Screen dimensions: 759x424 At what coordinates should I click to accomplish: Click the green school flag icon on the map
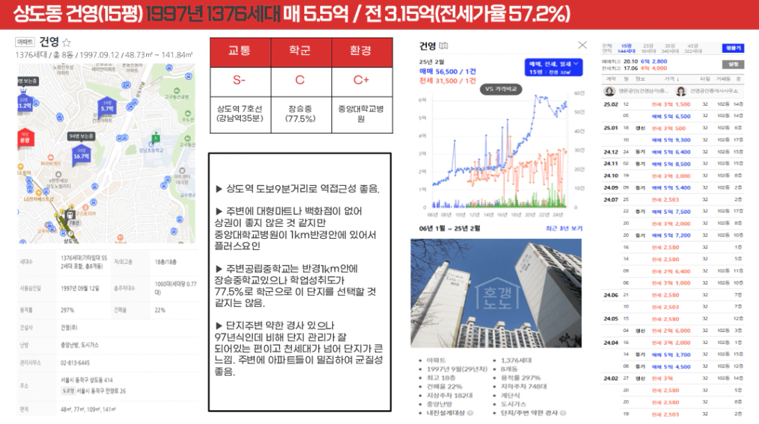(x=155, y=138)
